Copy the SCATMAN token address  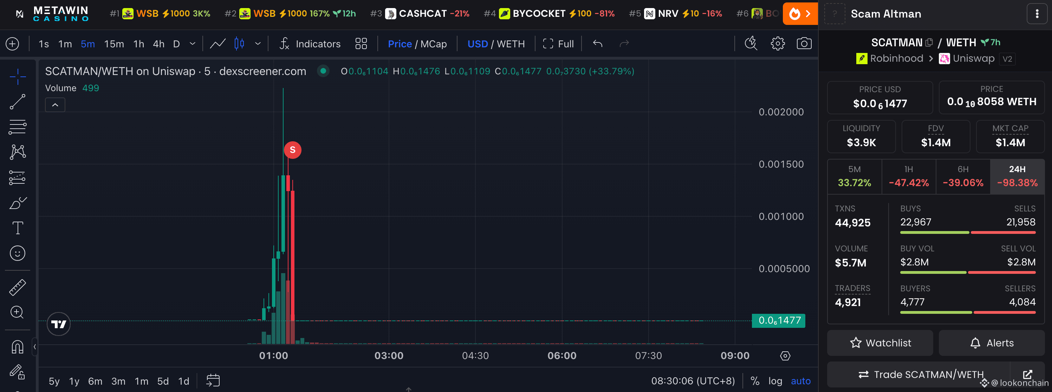pyautogui.click(x=929, y=42)
